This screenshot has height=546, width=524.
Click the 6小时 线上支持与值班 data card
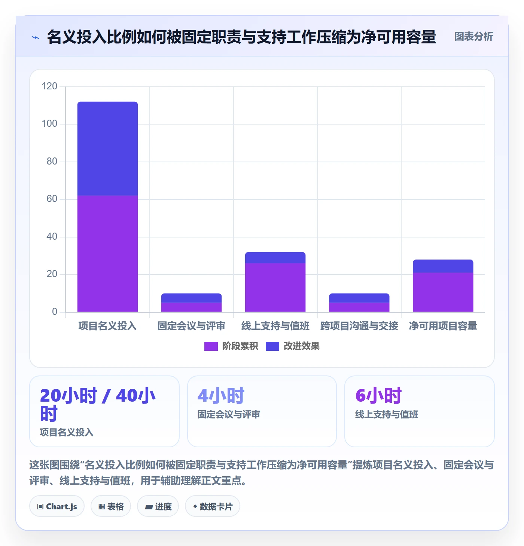pyautogui.click(x=420, y=411)
